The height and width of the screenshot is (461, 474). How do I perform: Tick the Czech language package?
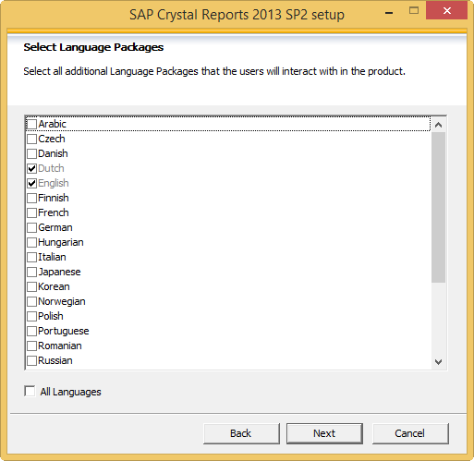click(x=31, y=139)
